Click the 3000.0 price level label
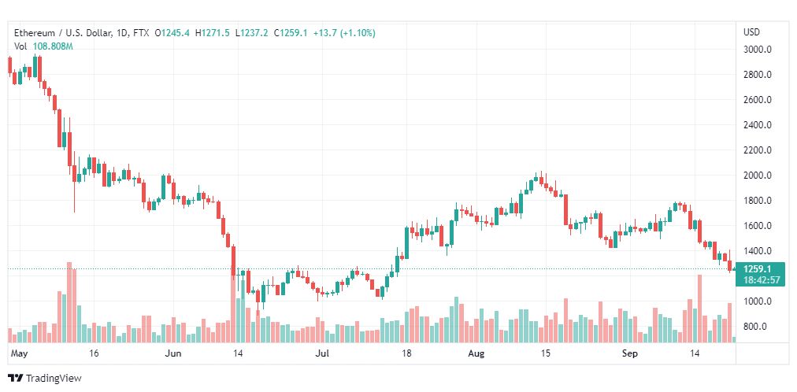Image resolution: width=797 pixels, height=392 pixels. (758, 50)
